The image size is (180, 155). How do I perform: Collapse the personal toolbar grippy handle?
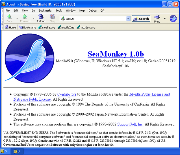pyautogui.click(x=2, y=27)
